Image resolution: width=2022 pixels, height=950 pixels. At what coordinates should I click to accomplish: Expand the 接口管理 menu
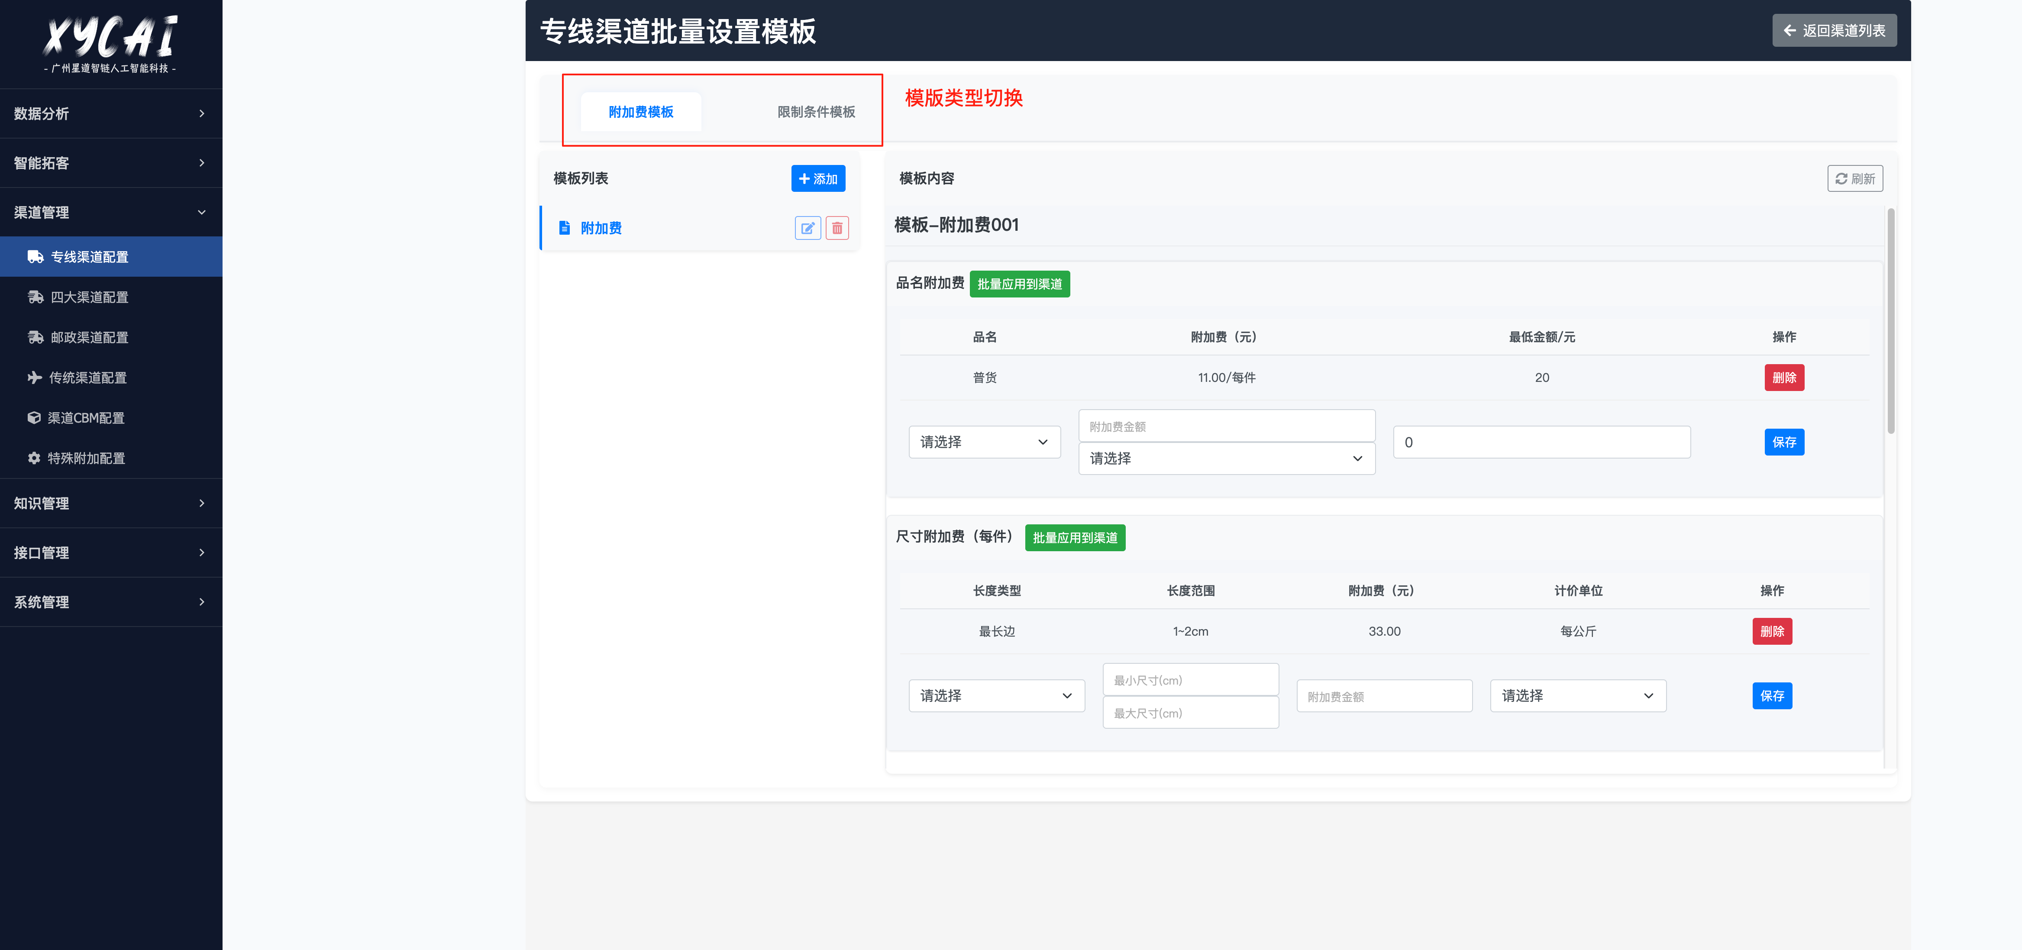click(x=111, y=553)
